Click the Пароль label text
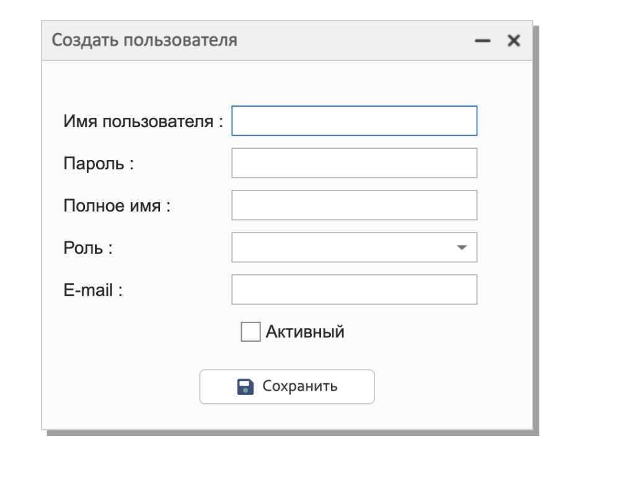Screen dimensions: 620x490 point(99,163)
